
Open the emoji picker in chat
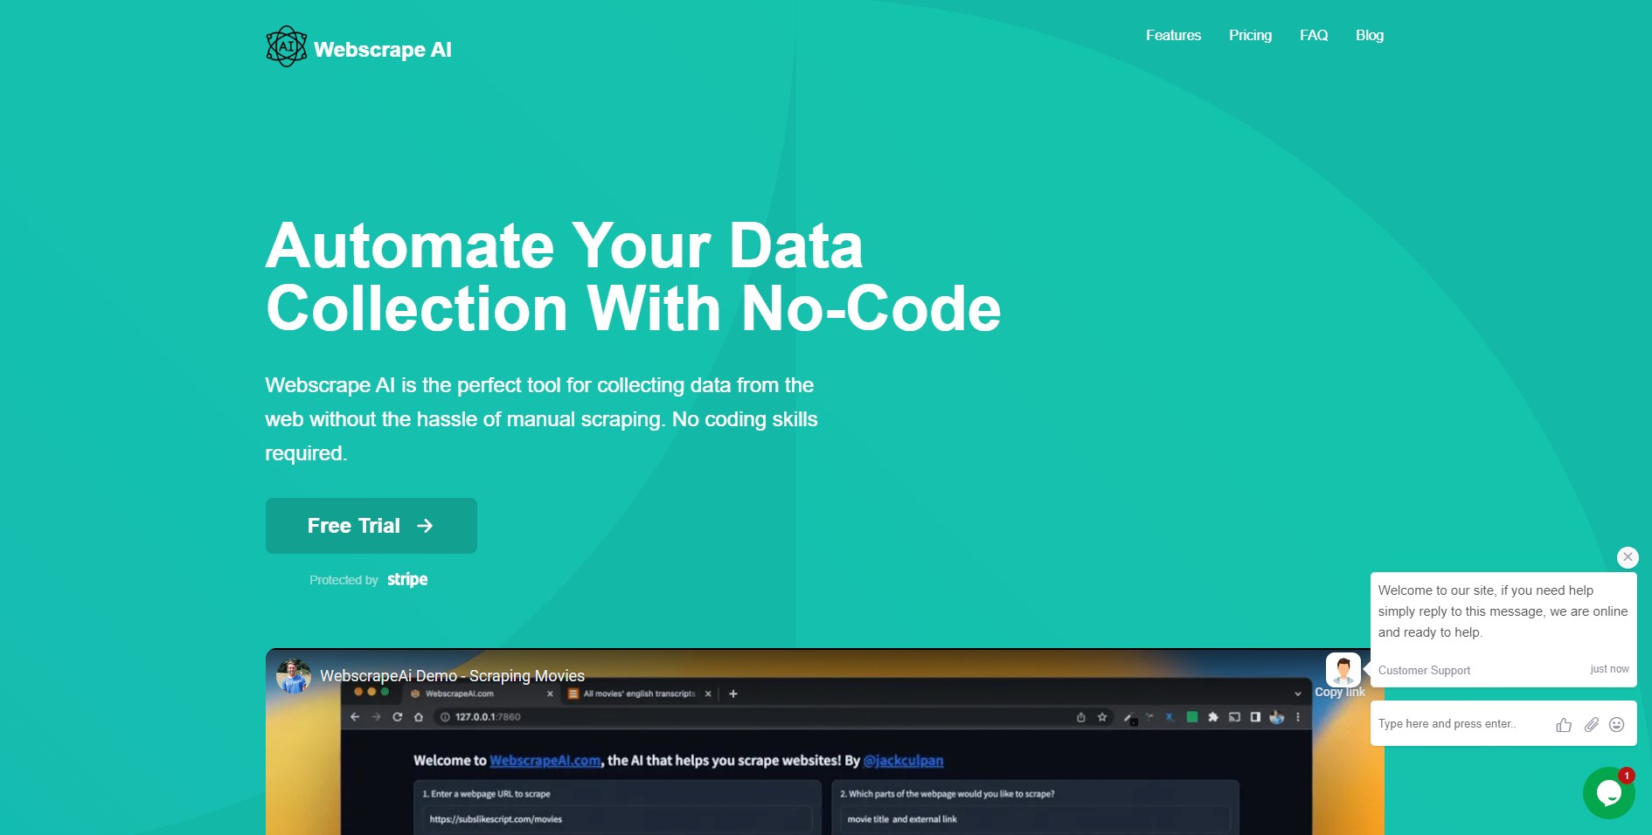(x=1617, y=725)
